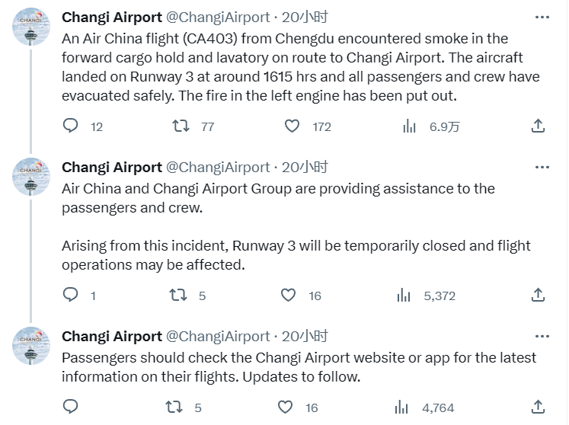
Task: Like the tweet with 172 likes
Action: [292, 126]
